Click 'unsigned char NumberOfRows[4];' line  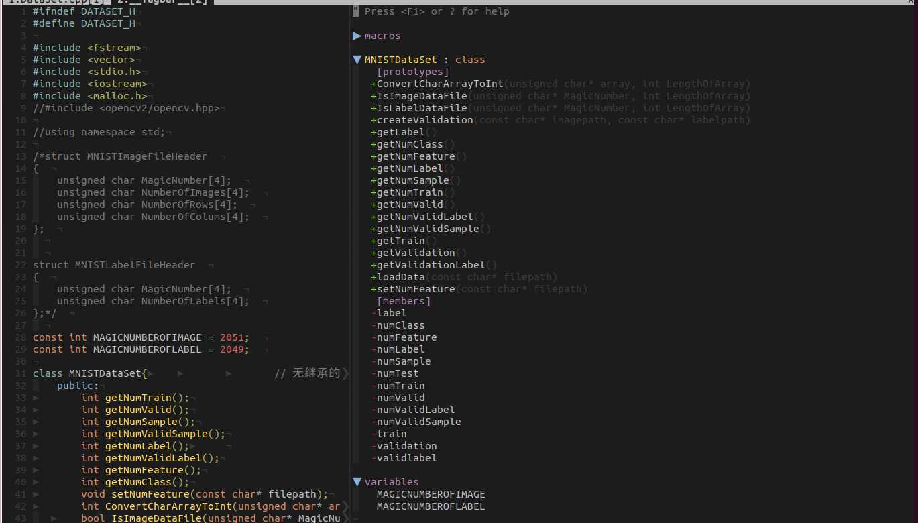click(148, 205)
